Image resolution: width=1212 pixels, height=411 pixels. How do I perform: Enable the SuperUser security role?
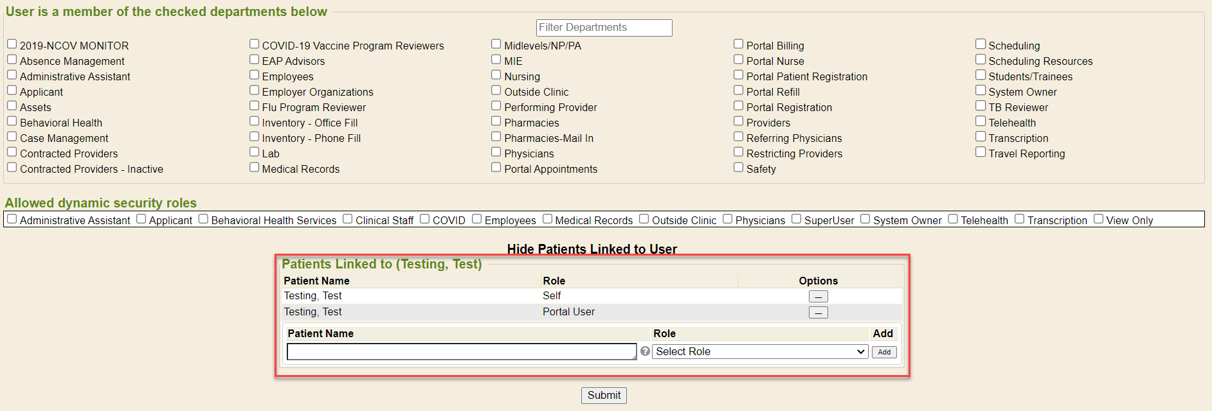click(x=797, y=219)
